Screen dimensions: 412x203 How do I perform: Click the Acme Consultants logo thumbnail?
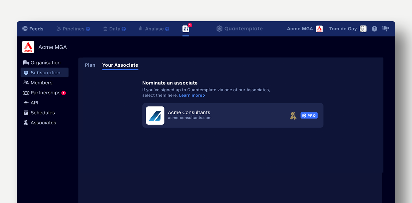[155, 115]
